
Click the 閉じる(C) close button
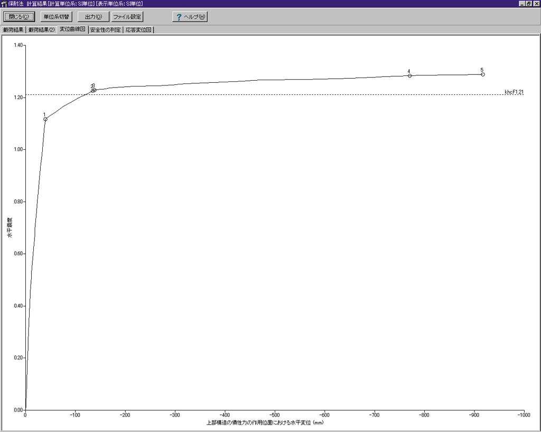(x=19, y=17)
